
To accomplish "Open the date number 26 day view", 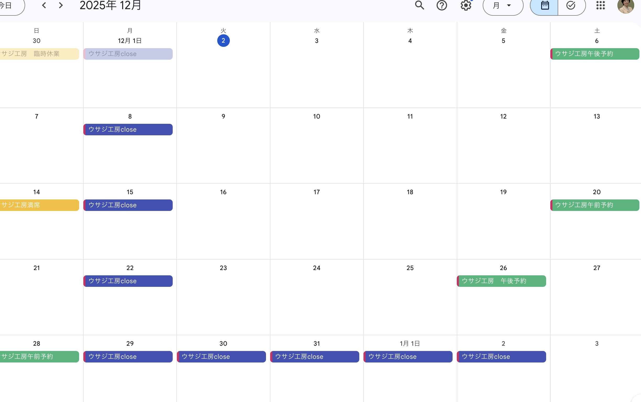I will pyautogui.click(x=503, y=268).
